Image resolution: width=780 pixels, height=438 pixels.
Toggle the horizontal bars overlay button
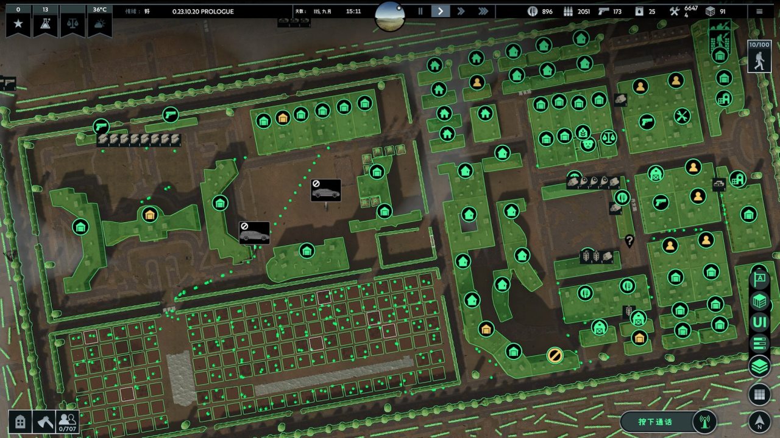759,344
